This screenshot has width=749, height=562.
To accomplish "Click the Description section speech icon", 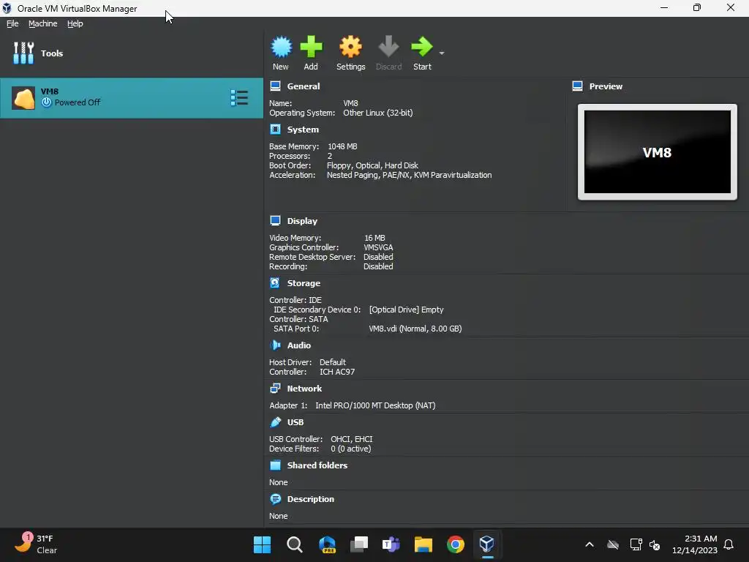I will (x=275, y=499).
